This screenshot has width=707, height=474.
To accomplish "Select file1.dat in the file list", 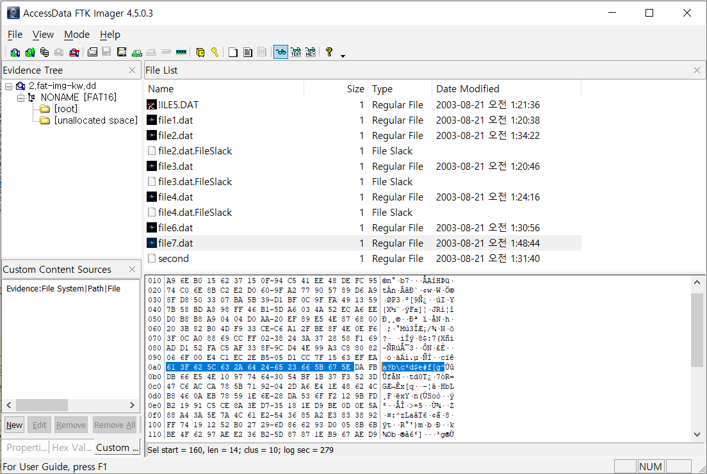I will (x=175, y=120).
